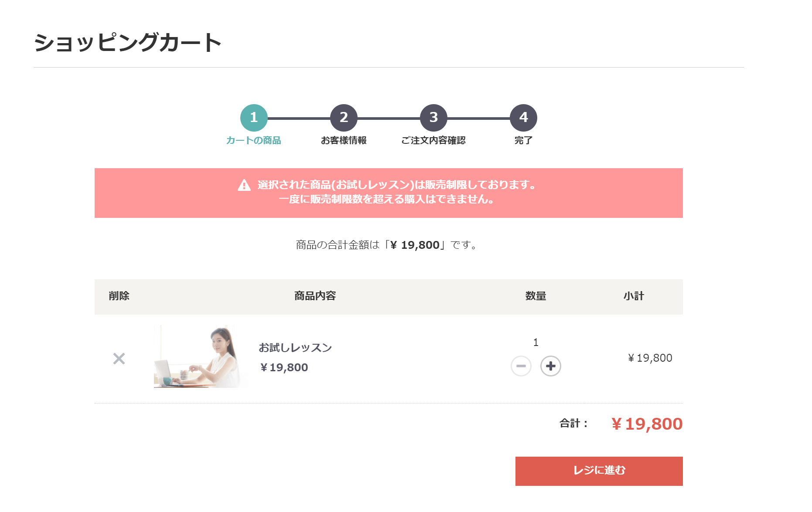The image size is (812, 512).
Task: Click step 4 circle in progress bar
Action: click(523, 118)
